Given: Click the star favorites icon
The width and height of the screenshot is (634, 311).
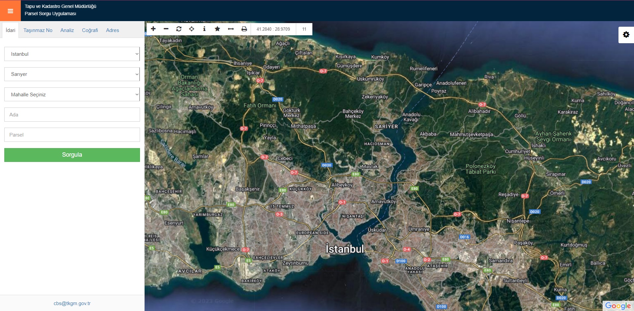Looking at the screenshot, I should (x=217, y=29).
